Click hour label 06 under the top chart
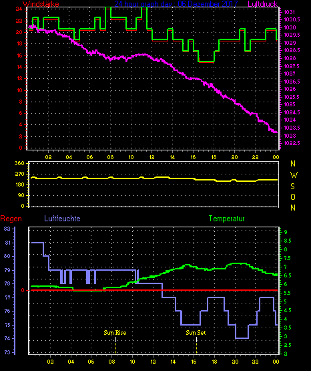 pyautogui.click(x=89, y=157)
